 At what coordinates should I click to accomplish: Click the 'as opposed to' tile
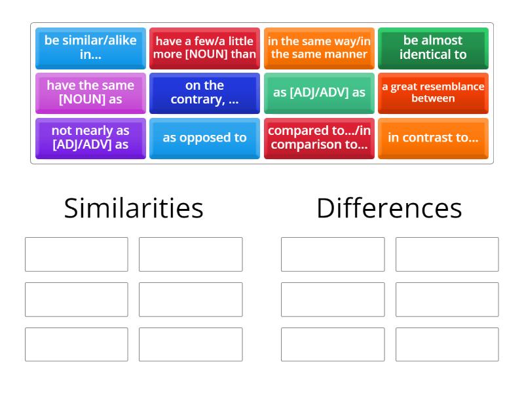(204, 138)
